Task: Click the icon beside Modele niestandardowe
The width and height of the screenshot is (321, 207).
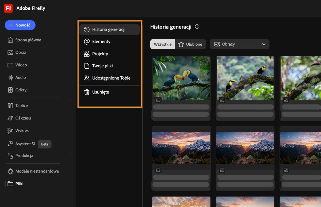Action: coord(10,171)
